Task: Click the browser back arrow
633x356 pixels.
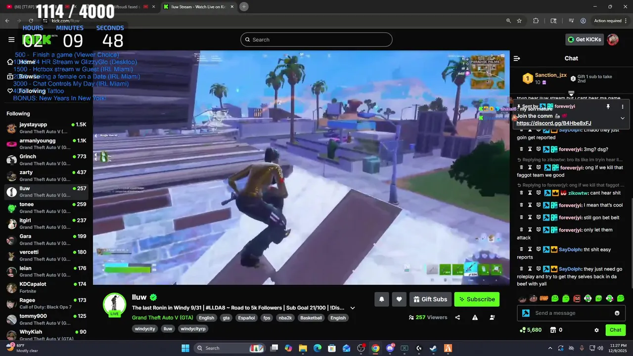Action: (x=7, y=21)
